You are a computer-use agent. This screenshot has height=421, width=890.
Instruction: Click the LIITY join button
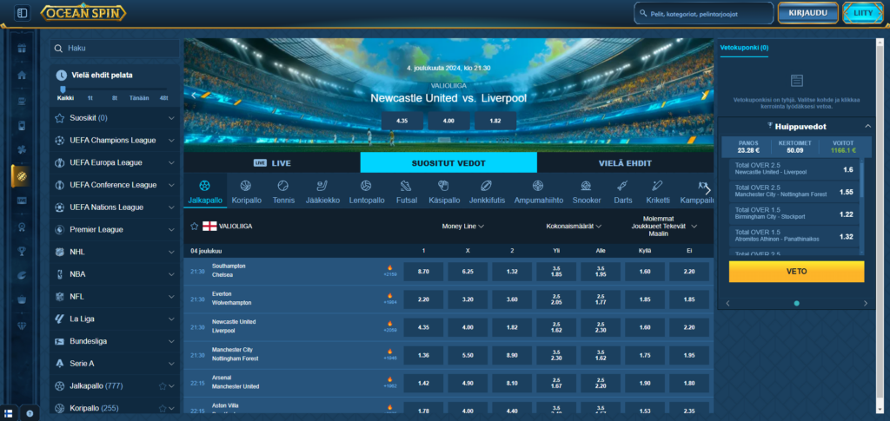pos(863,12)
